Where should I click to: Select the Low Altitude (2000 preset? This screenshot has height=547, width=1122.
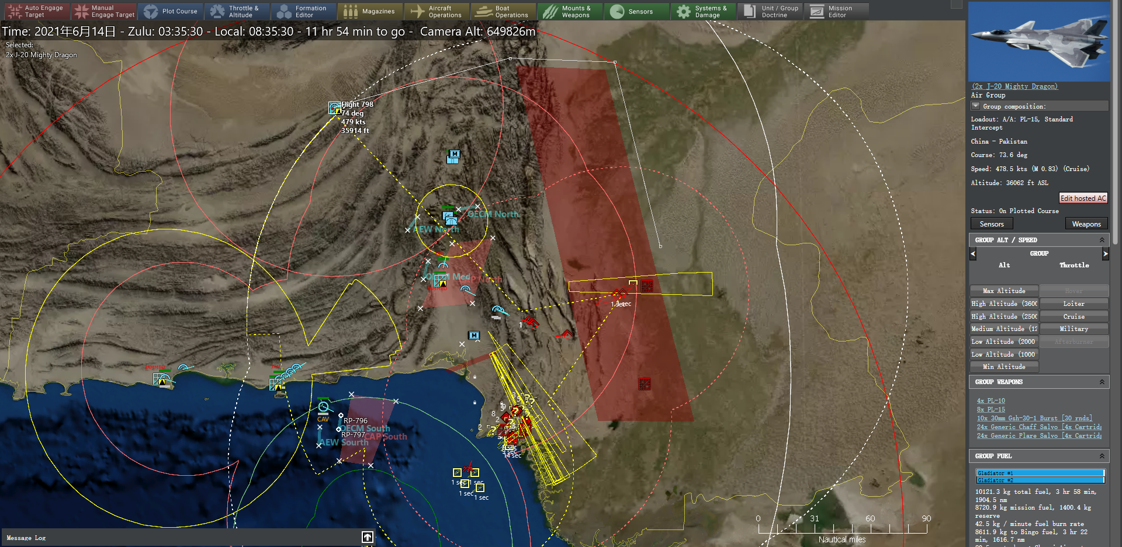point(1004,342)
